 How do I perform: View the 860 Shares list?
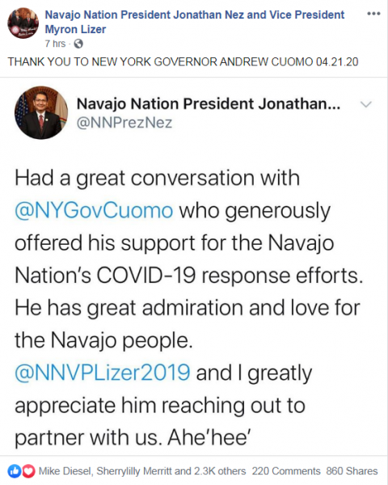coord(352,471)
